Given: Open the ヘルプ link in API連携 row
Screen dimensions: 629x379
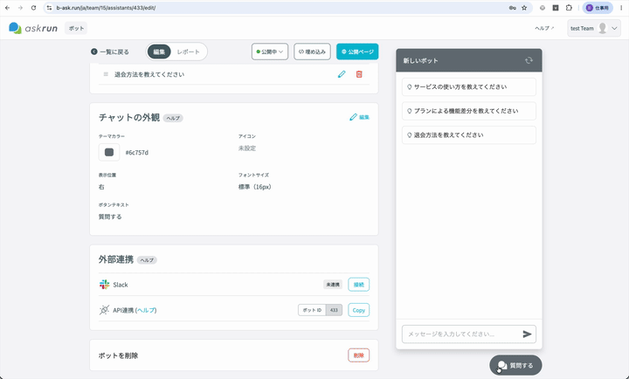Looking at the screenshot, I should click(x=146, y=310).
